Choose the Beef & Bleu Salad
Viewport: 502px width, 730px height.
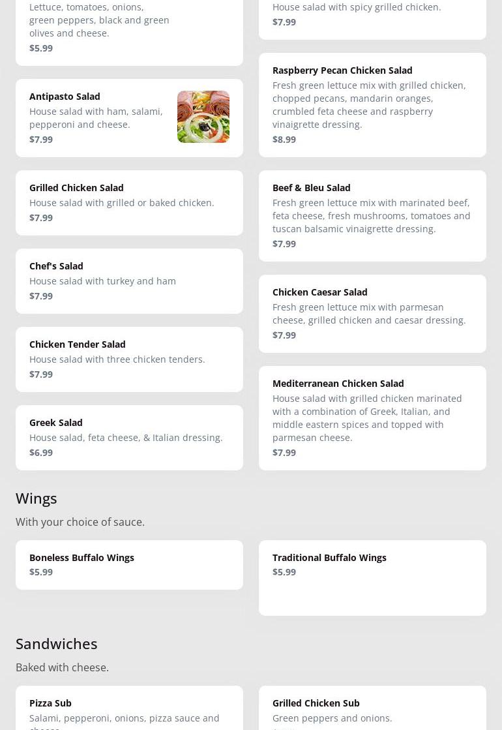(x=372, y=215)
